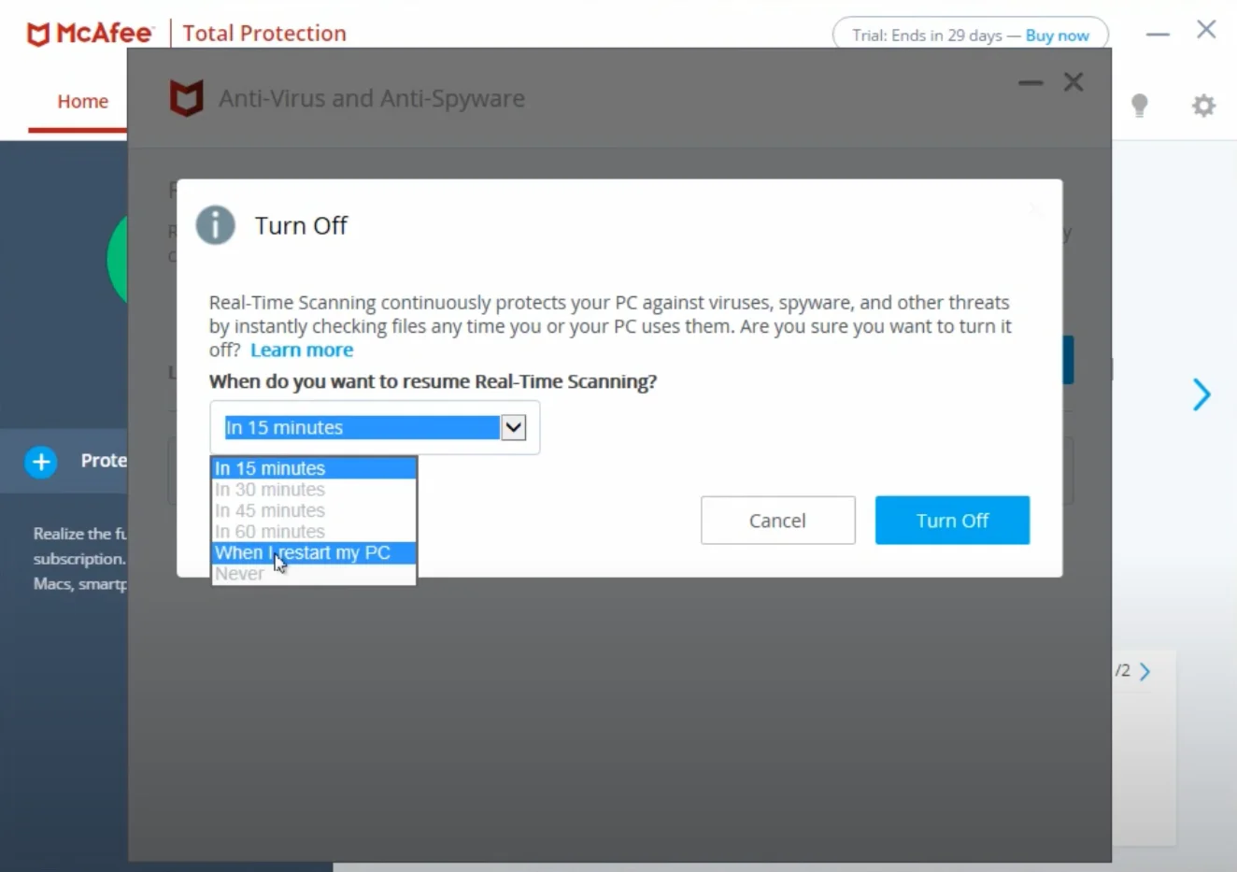The width and height of the screenshot is (1237, 872).
Task: Confirm with the blue Turn Off button
Action: pos(952,521)
